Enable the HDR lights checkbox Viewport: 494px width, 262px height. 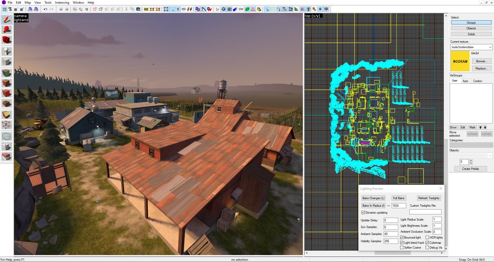click(x=427, y=238)
